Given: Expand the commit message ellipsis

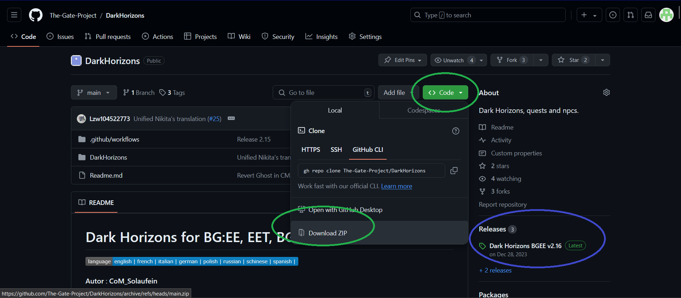Looking at the screenshot, I should point(231,118).
